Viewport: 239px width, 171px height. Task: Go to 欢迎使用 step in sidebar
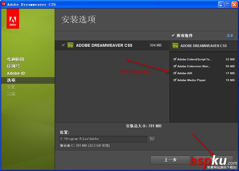15,59
